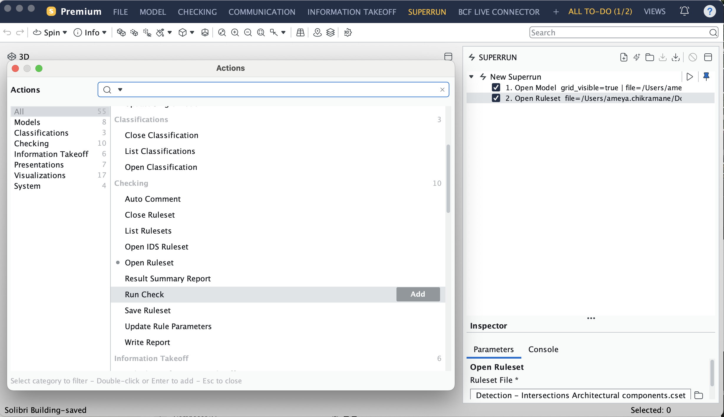Open the 3D settings gear icon

tap(348, 32)
